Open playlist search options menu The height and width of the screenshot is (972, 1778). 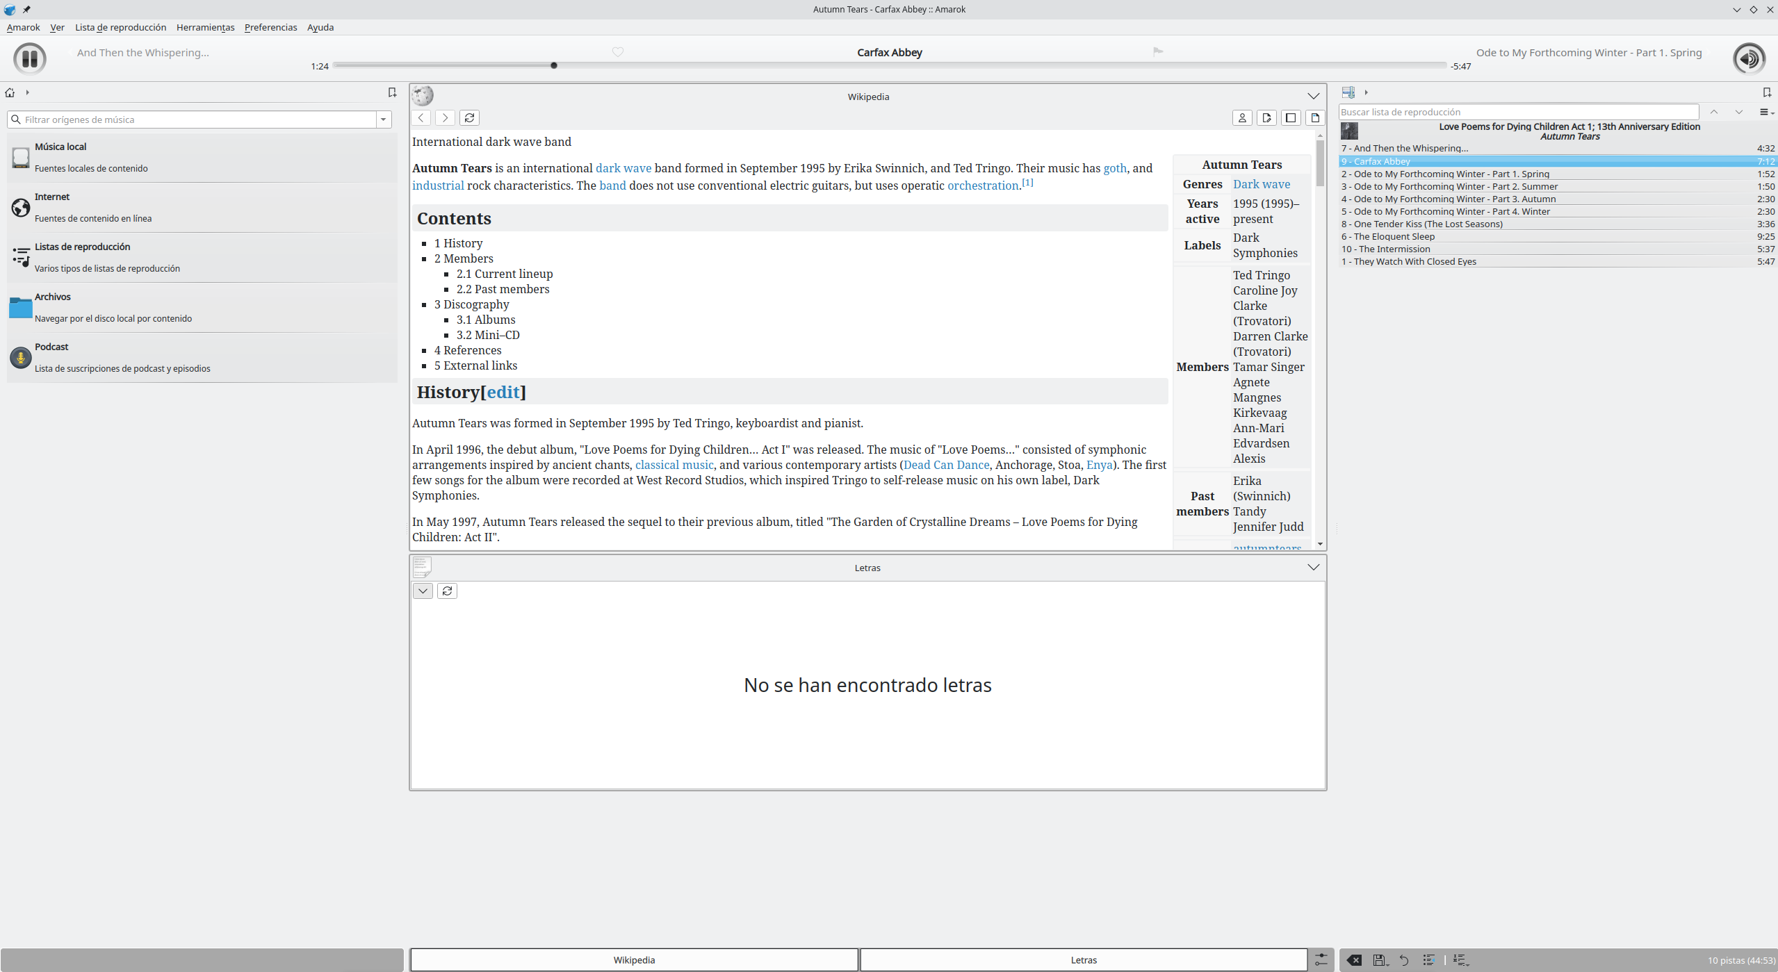1766,112
